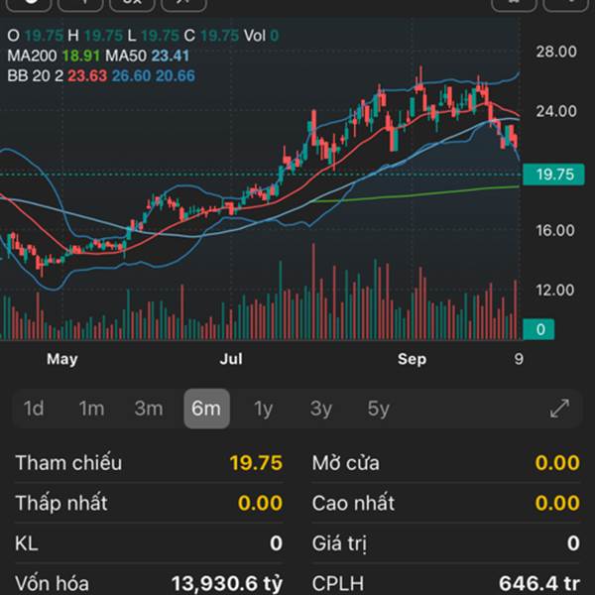Tap the Cao nhất value 0.00
Image resolution: width=595 pixels, height=595 pixels.
tap(557, 503)
